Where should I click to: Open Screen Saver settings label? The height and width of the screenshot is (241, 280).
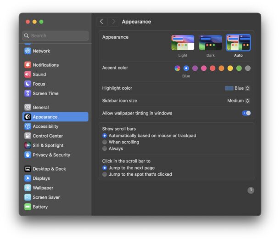pos(46,197)
